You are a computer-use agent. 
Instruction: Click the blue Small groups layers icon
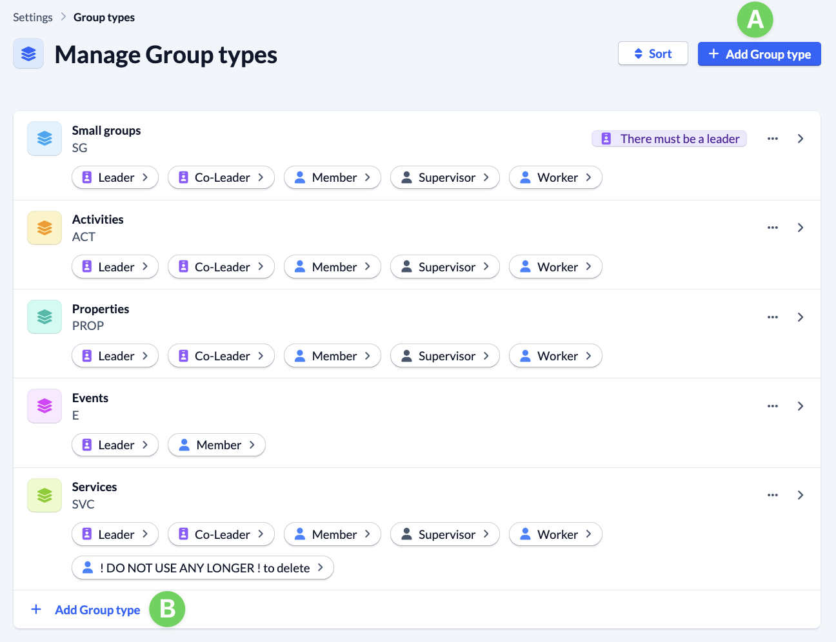pos(45,139)
